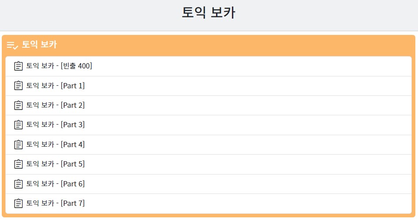Click the orange 토익 보카 section header text
The width and height of the screenshot is (418, 220).
pos(39,45)
